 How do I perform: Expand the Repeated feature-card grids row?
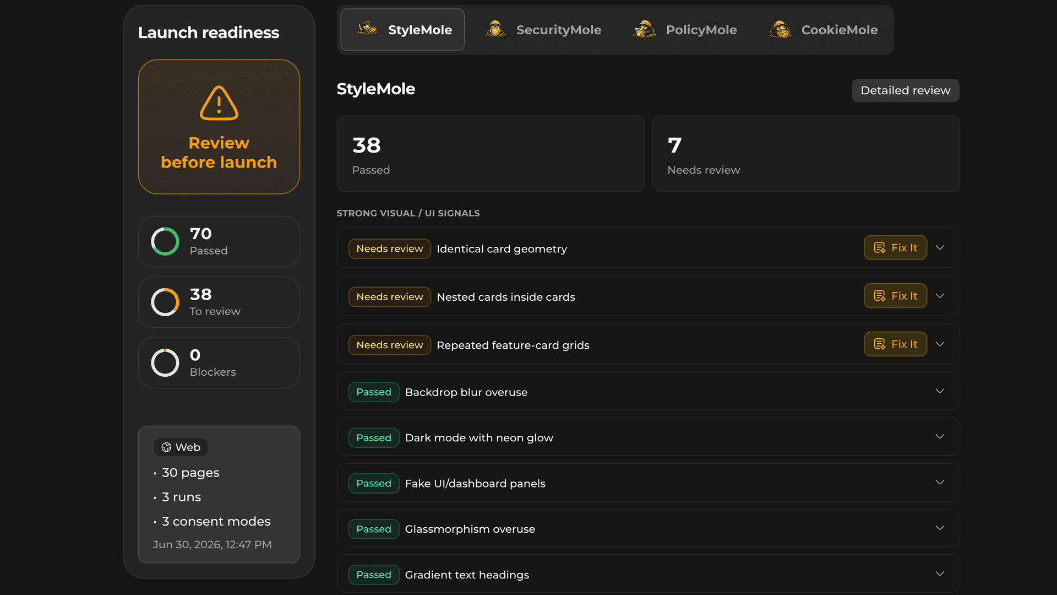tap(940, 344)
